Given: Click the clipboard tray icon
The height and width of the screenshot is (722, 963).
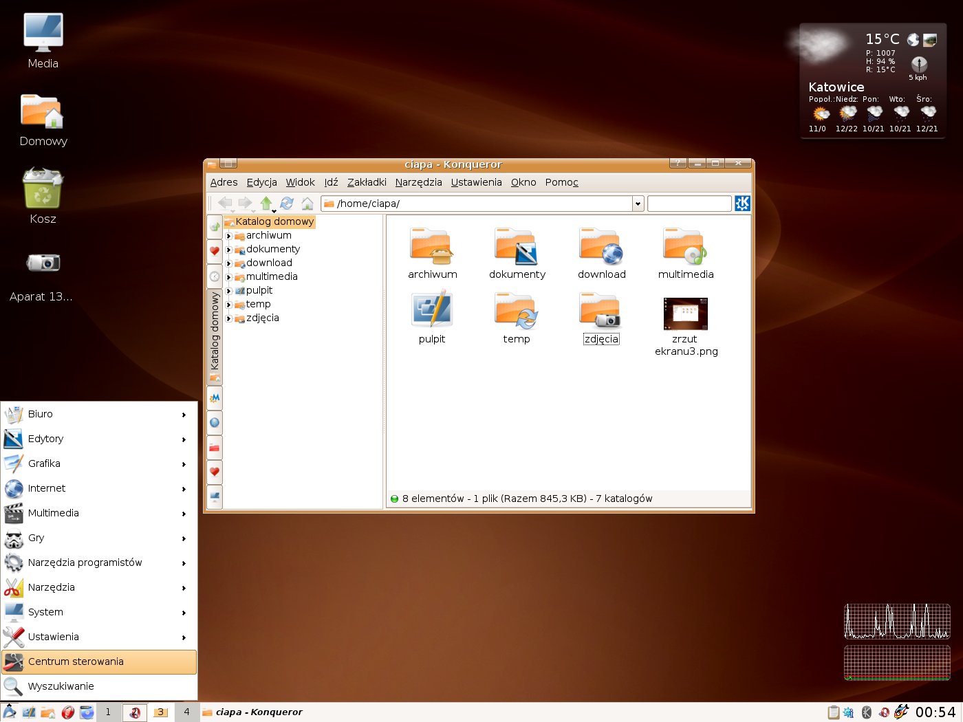Looking at the screenshot, I should pyautogui.click(x=833, y=712).
